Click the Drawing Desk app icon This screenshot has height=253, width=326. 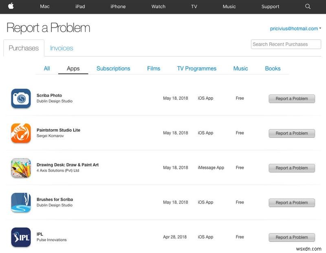click(x=21, y=168)
